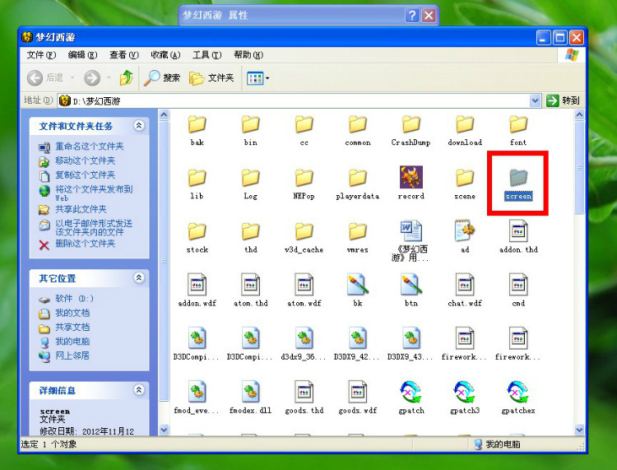Select the addon.thd file
This screenshot has width=617, height=470.
click(518, 236)
